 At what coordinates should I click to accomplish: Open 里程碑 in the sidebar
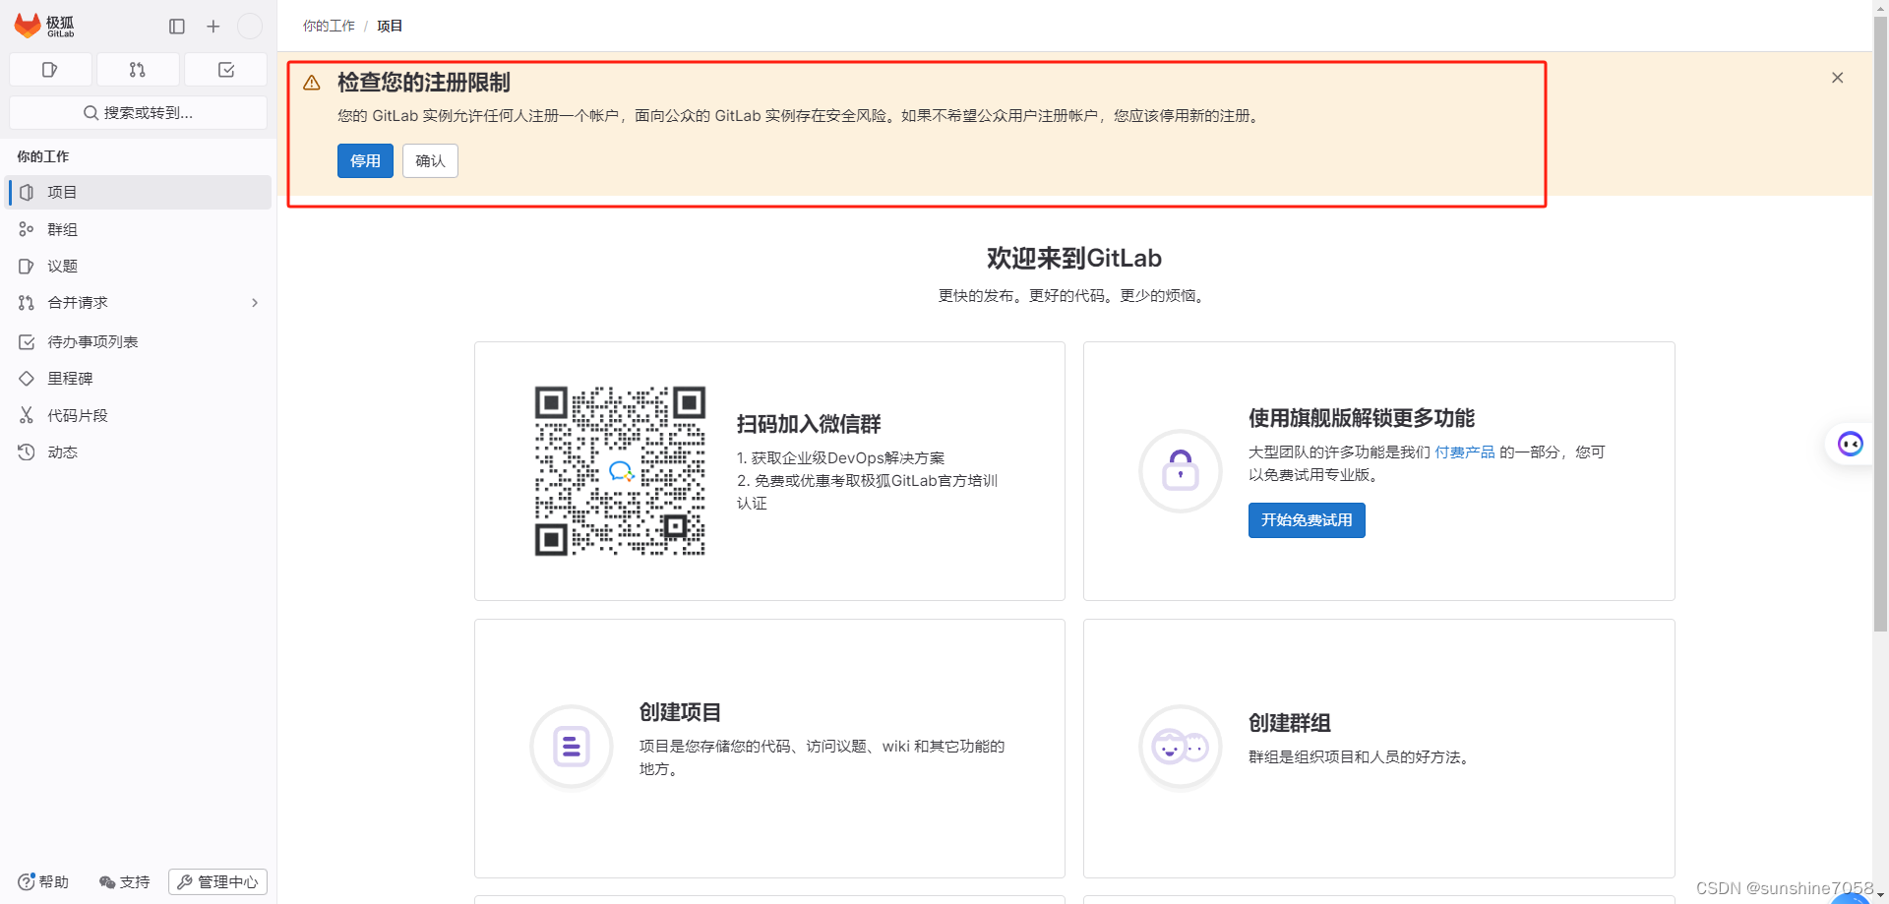[139, 379]
